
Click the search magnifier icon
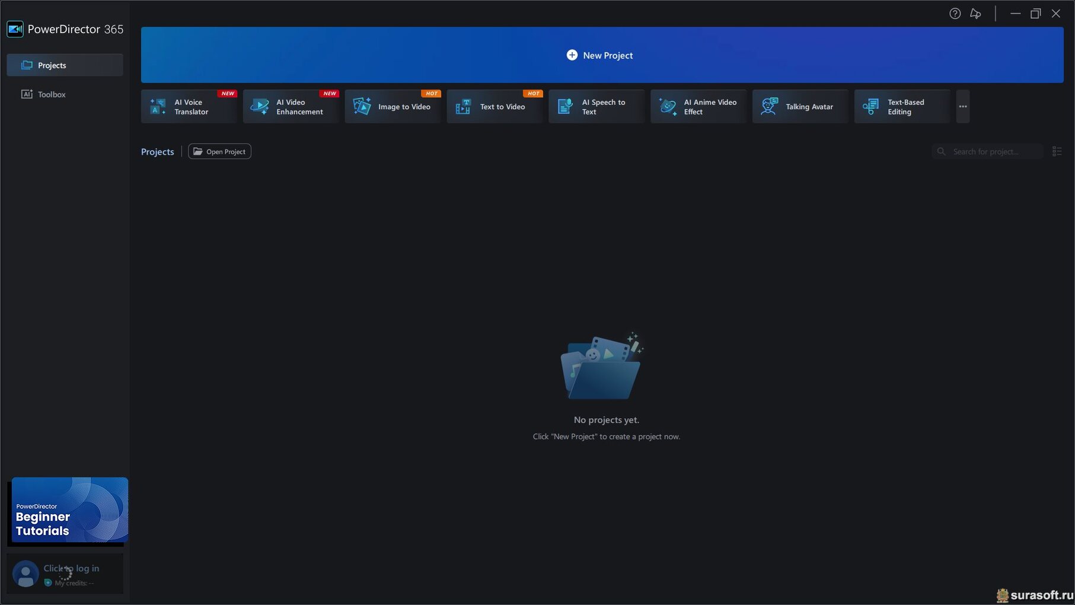[941, 152]
